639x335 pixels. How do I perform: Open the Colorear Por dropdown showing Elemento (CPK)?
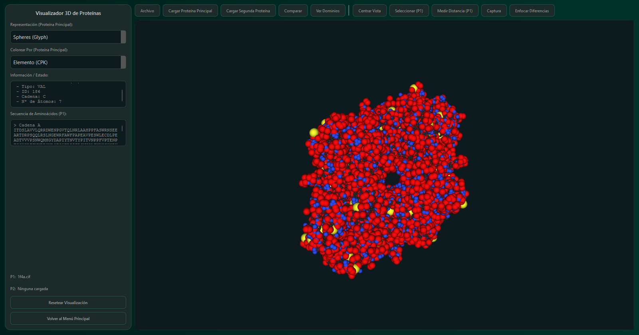pyautogui.click(x=66, y=62)
